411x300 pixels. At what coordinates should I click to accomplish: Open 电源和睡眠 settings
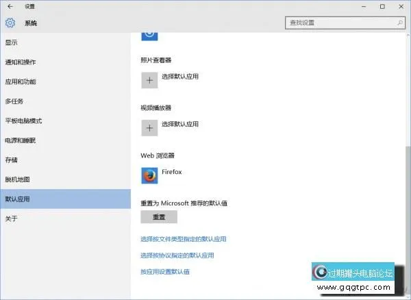click(21, 140)
